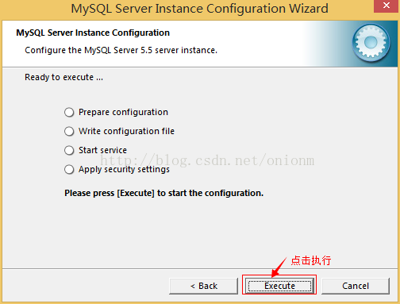The image size is (400, 304).
Task: Select the Apply security settings step circle
Action: [69, 169]
